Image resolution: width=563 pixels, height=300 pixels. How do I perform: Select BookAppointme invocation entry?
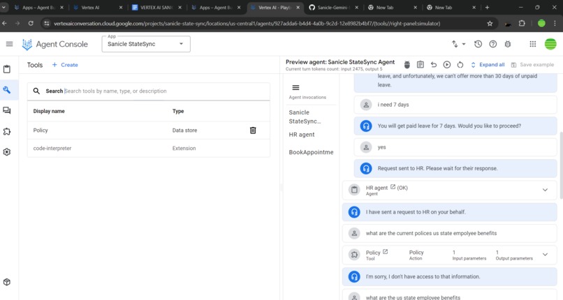311,152
